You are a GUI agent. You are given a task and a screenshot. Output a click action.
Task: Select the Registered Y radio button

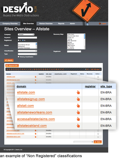[x=18, y=40]
